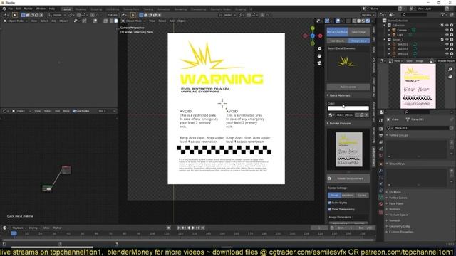Select rendered viewport shading mode icon
This screenshot has width=456, height=256.
(x=368, y=21)
